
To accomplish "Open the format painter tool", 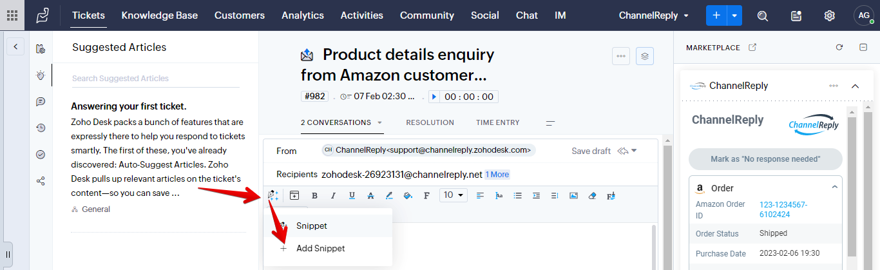I will coord(611,195).
